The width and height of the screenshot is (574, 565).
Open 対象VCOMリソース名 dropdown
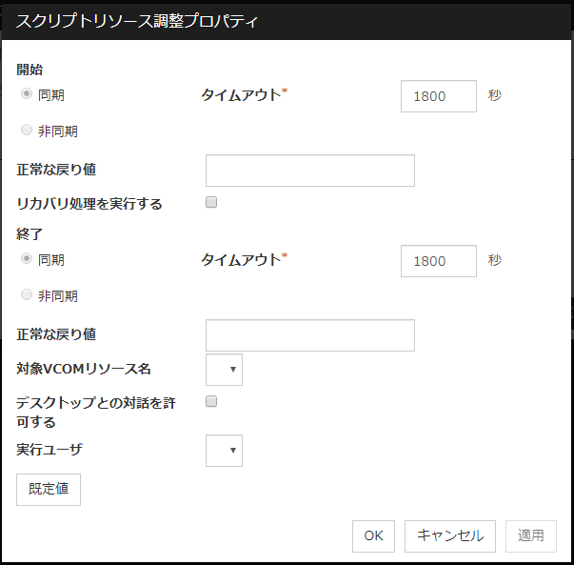(225, 370)
